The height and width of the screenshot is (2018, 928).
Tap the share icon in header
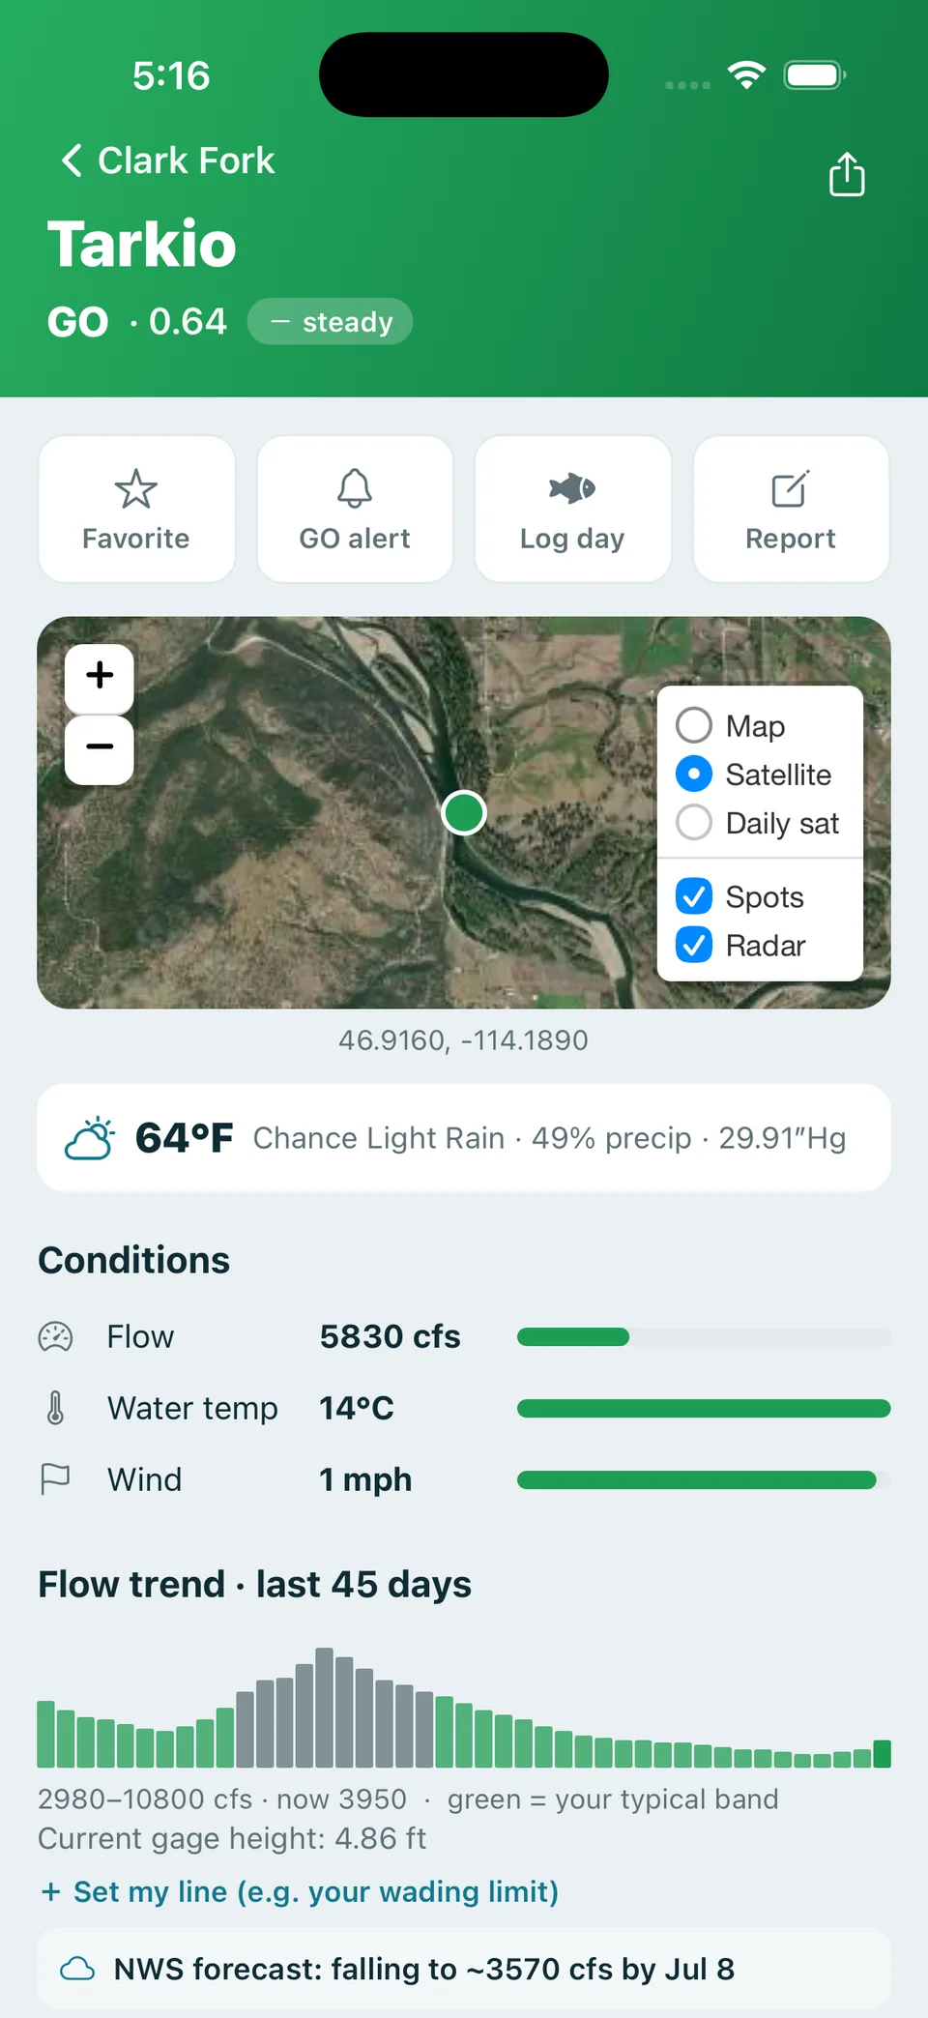pos(847,174)
